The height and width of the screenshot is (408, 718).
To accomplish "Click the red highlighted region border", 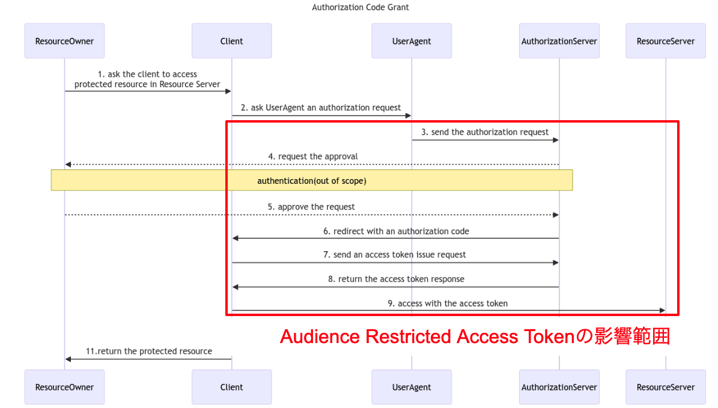I will pos(452,122).
